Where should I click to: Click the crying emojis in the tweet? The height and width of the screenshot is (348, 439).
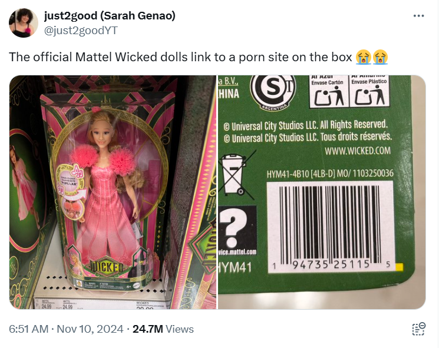pyautogui.click(x=372, y=57)
